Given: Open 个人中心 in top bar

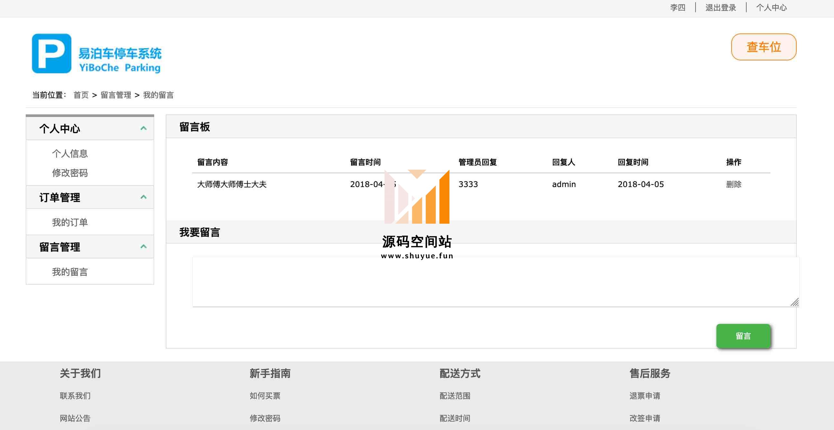Looking at the screenshot, I should coord(771,7).
